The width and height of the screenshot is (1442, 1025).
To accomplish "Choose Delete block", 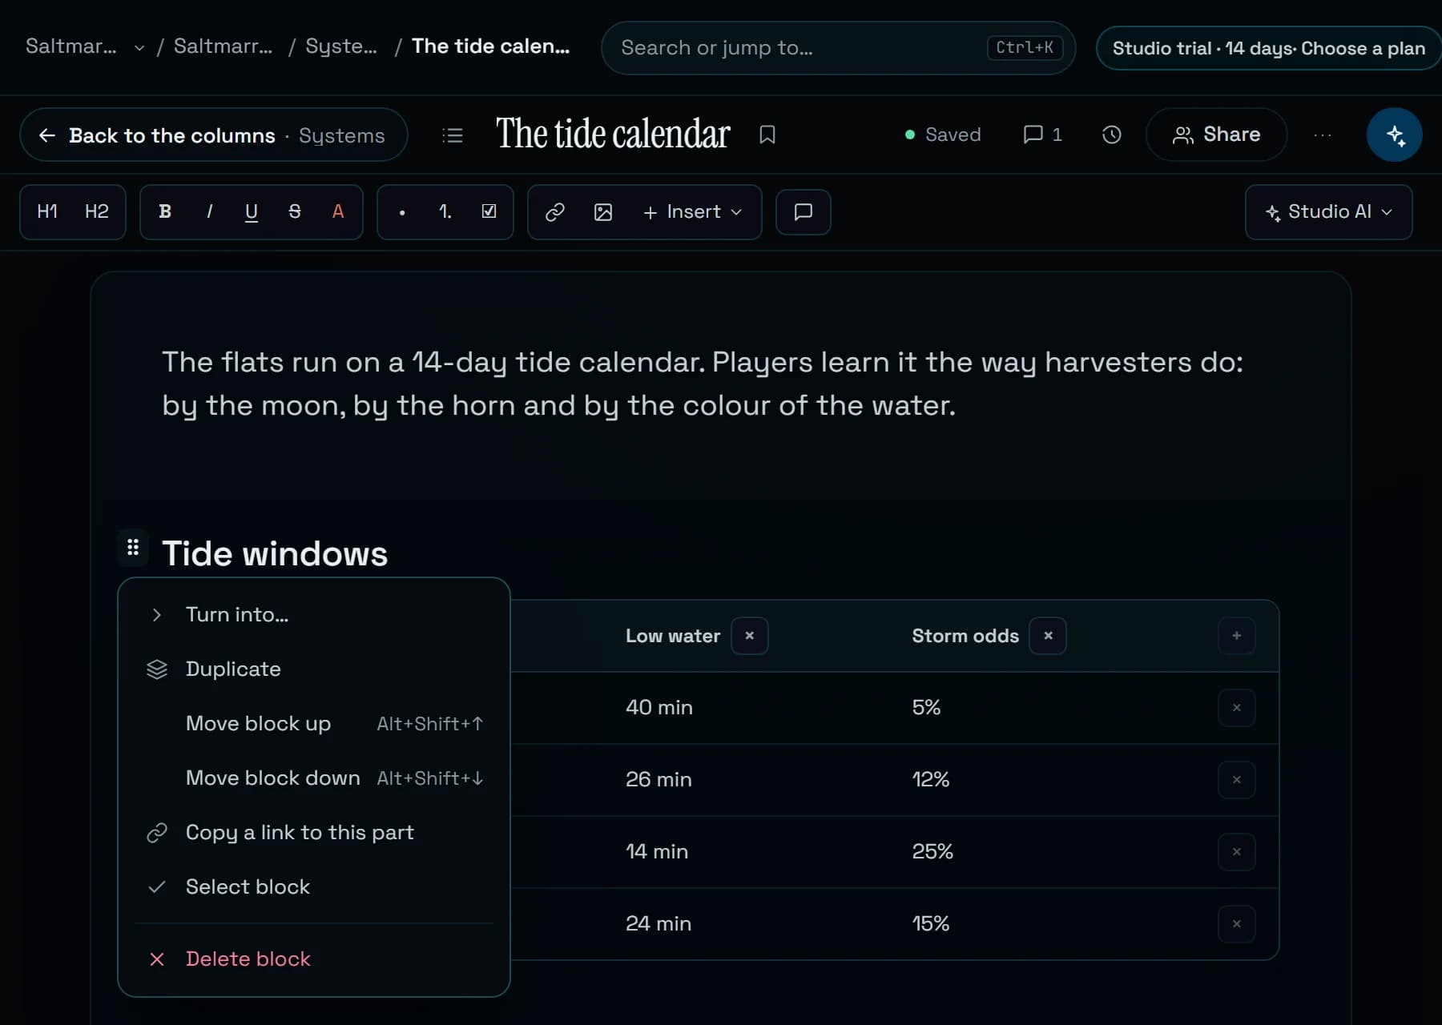I will 314,959.
